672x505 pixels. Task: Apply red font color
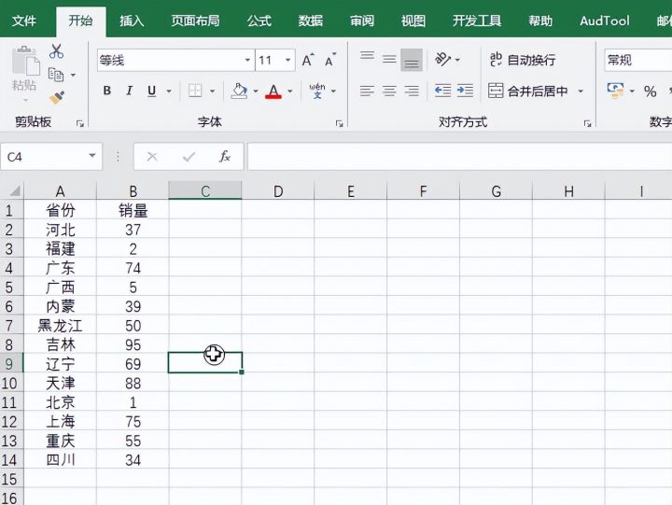click(273, 91)
